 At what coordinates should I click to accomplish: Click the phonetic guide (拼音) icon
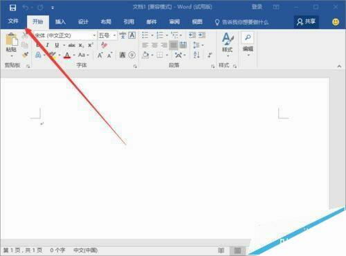[122, 35]
